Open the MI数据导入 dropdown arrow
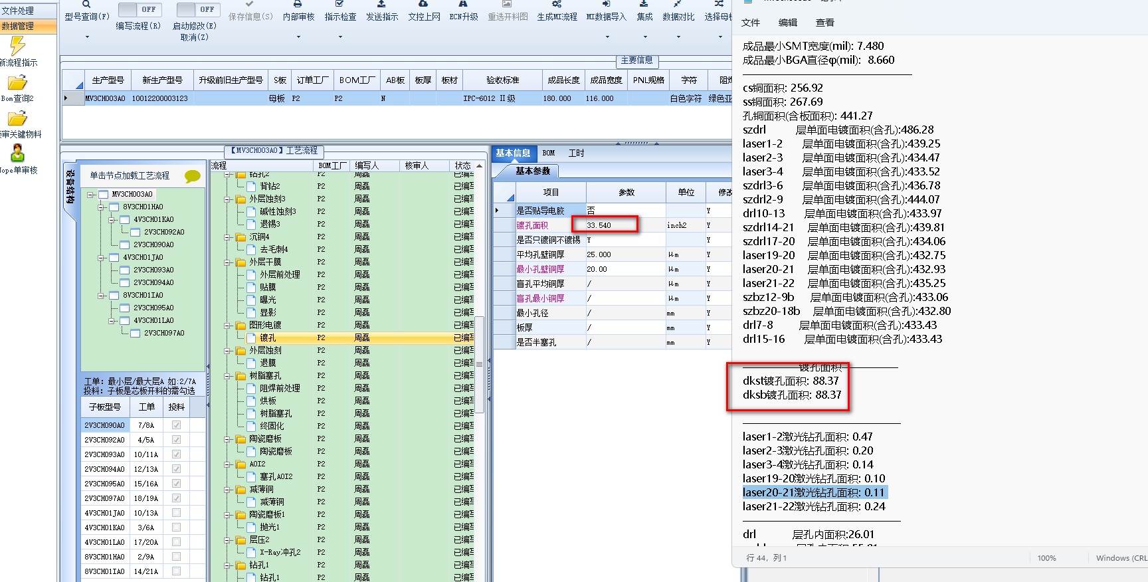Viewport: 1148px width, 582px height. (x=607, y=37)
